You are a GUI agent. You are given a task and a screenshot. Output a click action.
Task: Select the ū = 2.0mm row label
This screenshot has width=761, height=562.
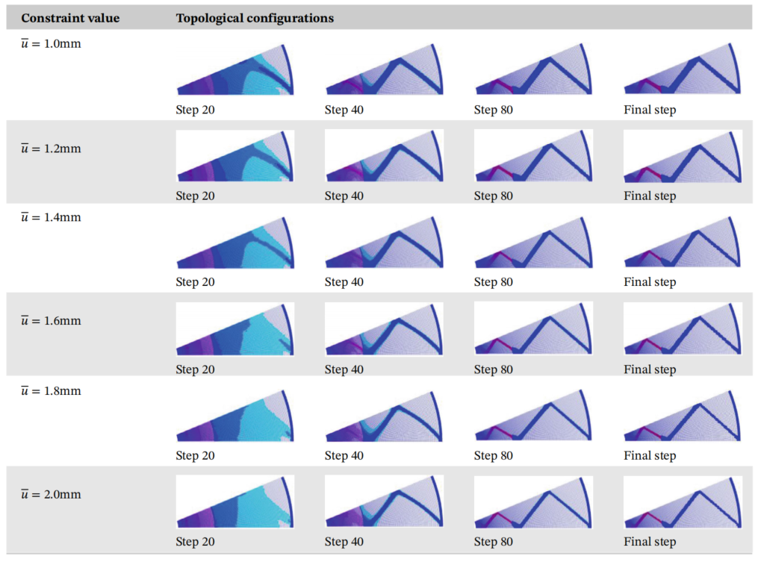click(51, 494)
